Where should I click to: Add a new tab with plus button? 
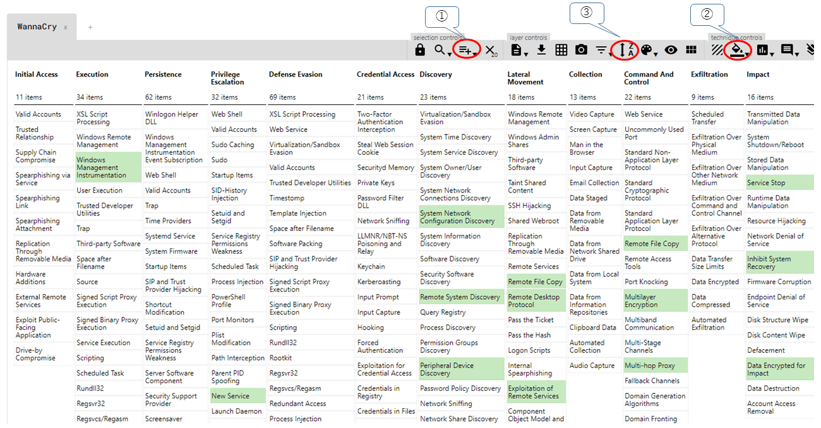click(90, 27)
